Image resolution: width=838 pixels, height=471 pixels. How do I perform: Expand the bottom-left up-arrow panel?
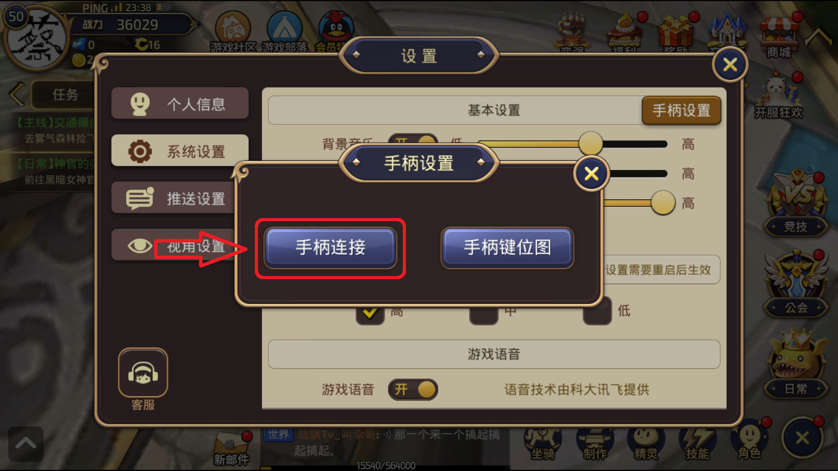coord(26,444)
